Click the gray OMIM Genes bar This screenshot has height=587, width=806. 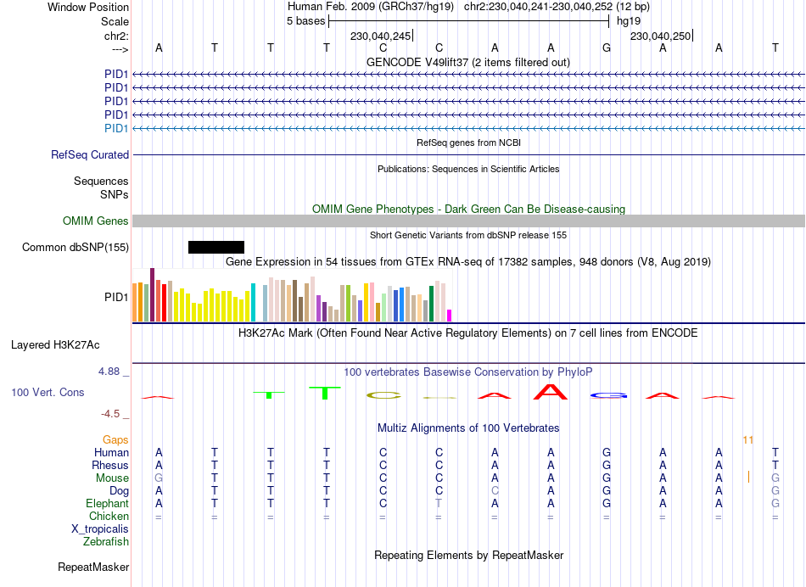pyautogui.click(x=468, y=221)
